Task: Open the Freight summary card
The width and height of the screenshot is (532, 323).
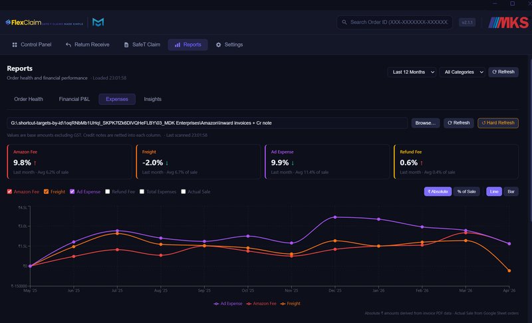Action: click(198, 162)
